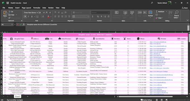Viewport: 190px width, 101px height.
Task: Increase the cell indent
Action: pyautogui.click(x=69, y=17)
